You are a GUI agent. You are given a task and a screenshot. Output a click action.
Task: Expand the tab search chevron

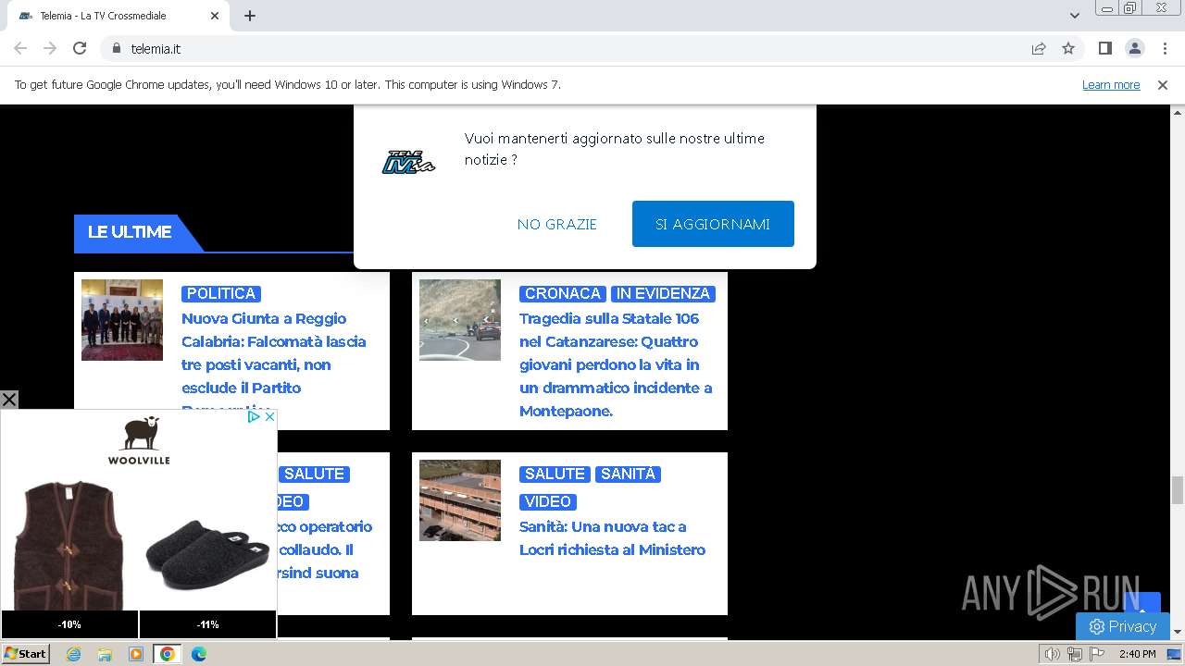[1074, 16]
